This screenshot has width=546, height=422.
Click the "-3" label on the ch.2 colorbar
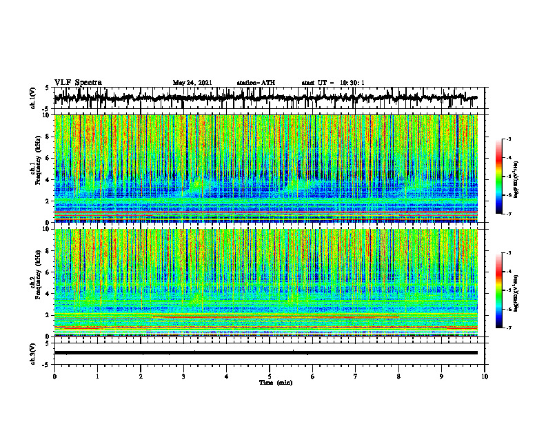coord(508,253)
